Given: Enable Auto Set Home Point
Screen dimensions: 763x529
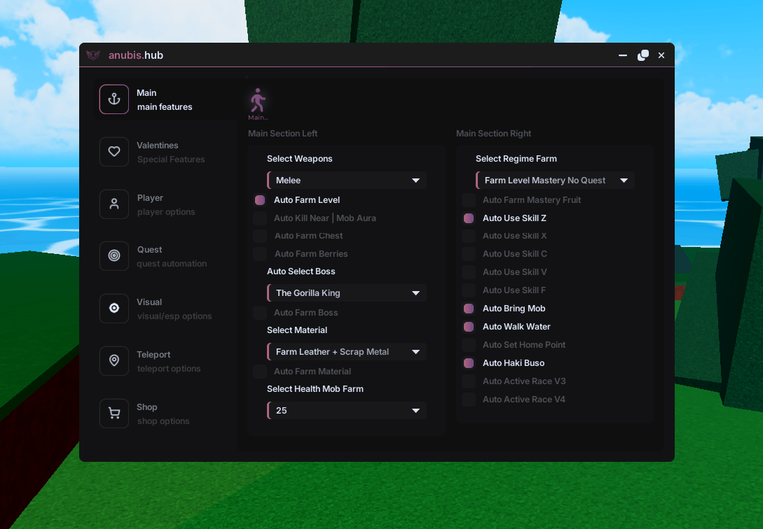Looking at the screenshot, I should point(469,345).
